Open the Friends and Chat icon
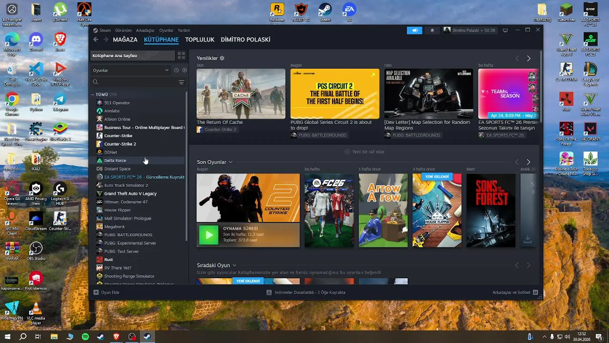 click(535, 292)
